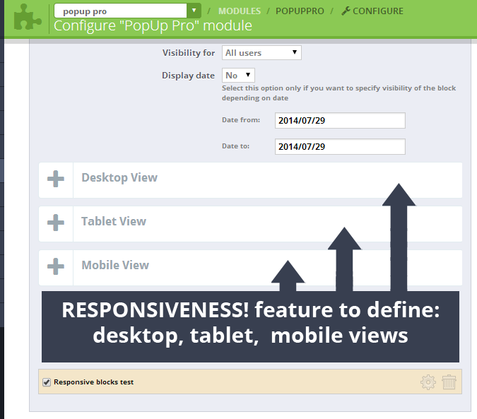This screenshot has height=419, width=477.
Task: Navigate to POPUPPRO breadcrumb item
Action: pyautogui.click(x=300, y=11)
